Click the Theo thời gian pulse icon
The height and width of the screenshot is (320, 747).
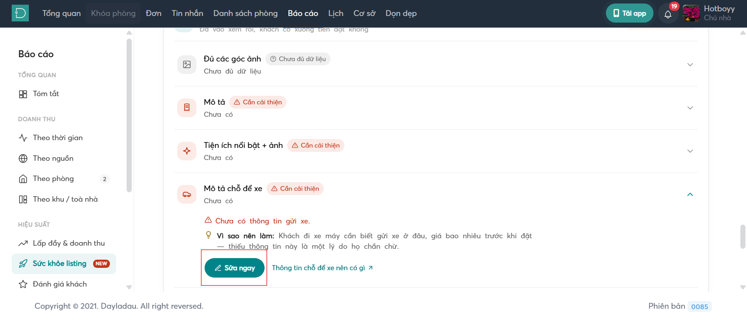[x=23, y=138]
